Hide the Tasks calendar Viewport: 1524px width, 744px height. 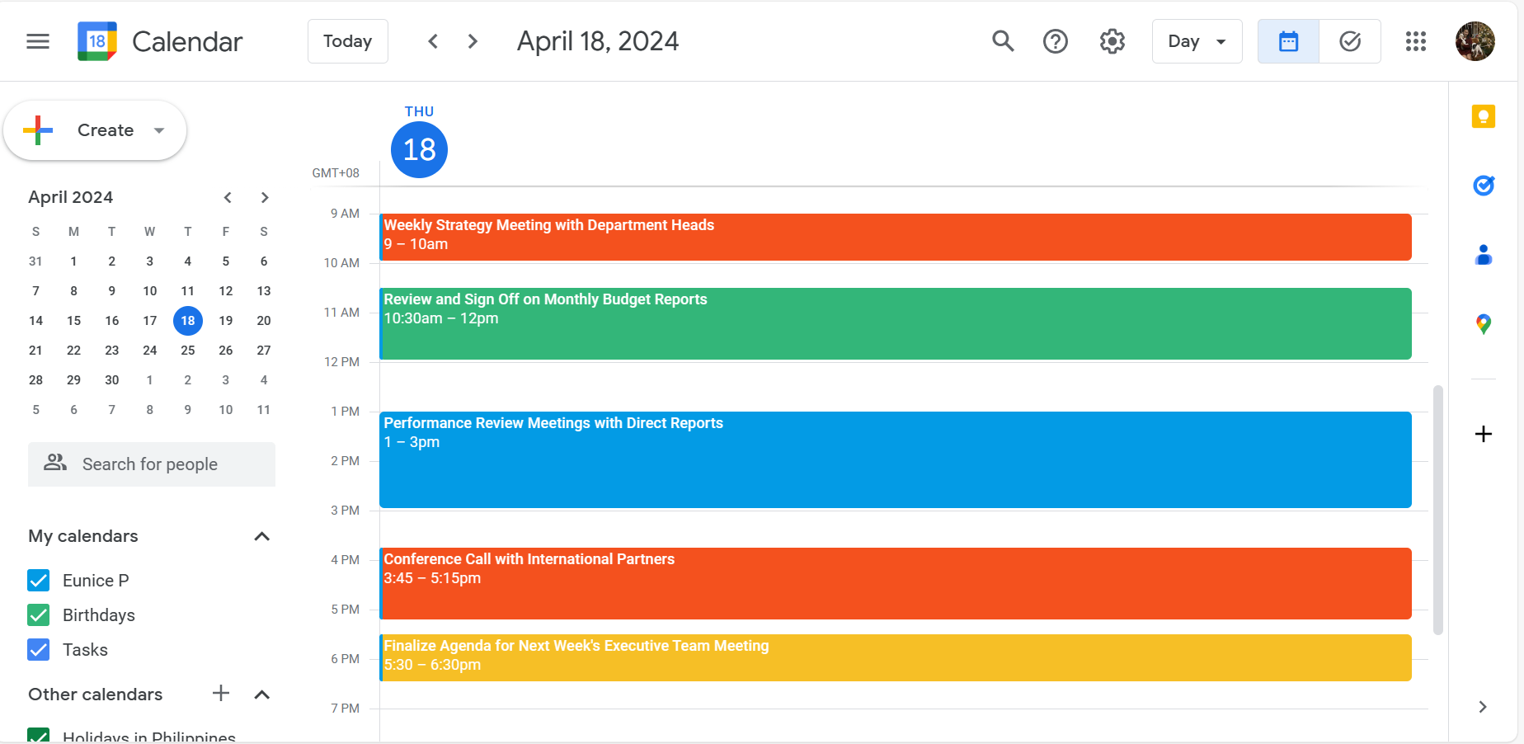(x=39, y=650)
